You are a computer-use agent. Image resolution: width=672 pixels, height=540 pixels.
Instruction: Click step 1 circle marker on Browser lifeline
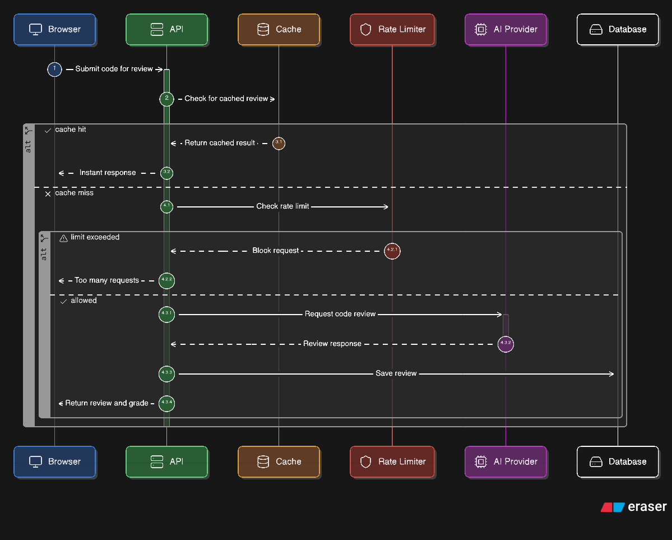point(54,69)
